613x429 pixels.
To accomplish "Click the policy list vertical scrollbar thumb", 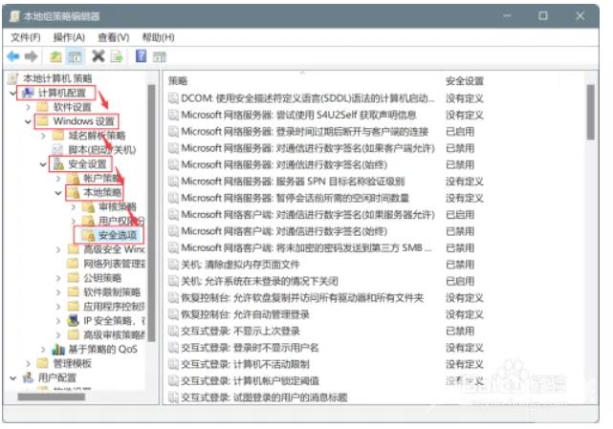I will tap(590, 112).
